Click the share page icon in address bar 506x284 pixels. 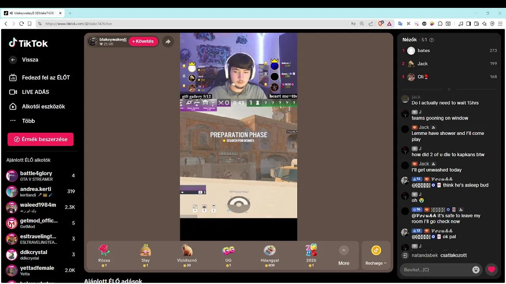370,24
